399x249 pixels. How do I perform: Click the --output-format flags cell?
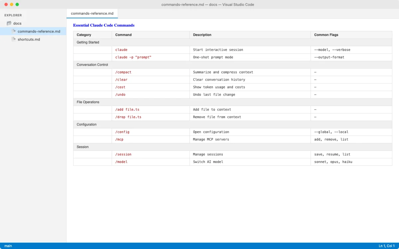[x=351, y=57]
